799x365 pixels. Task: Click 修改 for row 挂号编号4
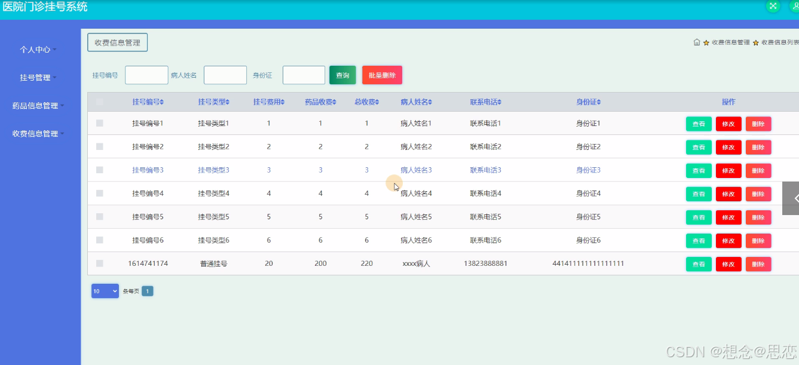(x=728, y=194)
